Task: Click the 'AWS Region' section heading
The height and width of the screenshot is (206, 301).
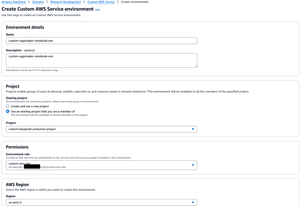Action: 17,184
